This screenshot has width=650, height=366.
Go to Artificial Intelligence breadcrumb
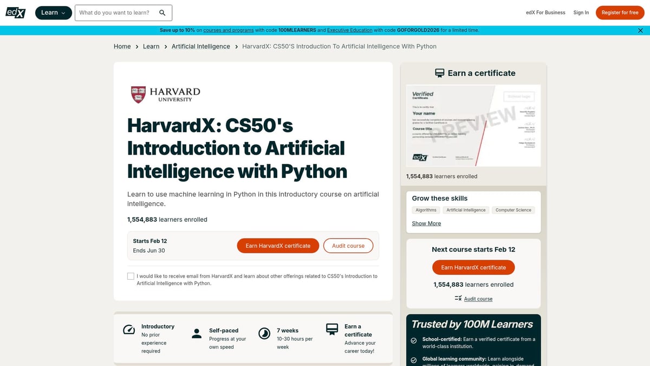click(201, 47)
